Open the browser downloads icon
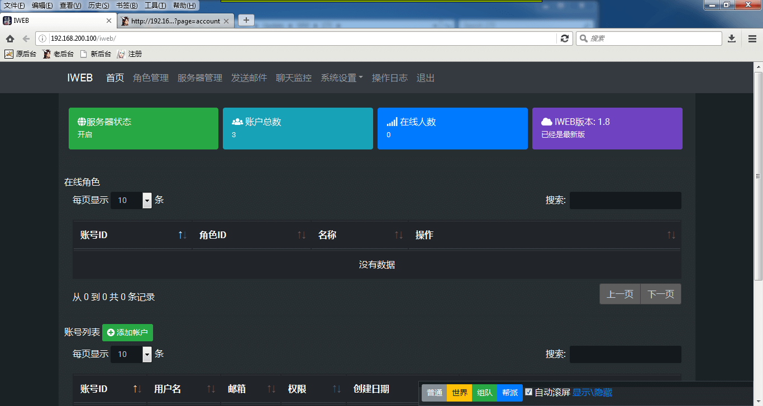Screen dimensions: 763x406 pos(732,38)
